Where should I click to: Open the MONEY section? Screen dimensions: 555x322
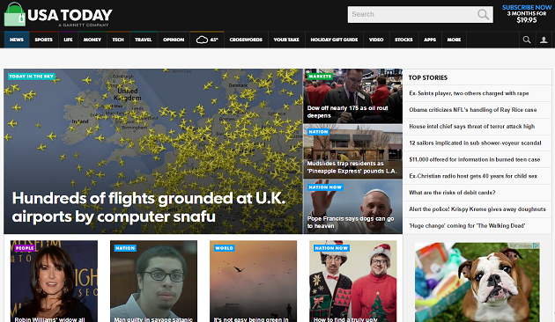click(92, 40)
